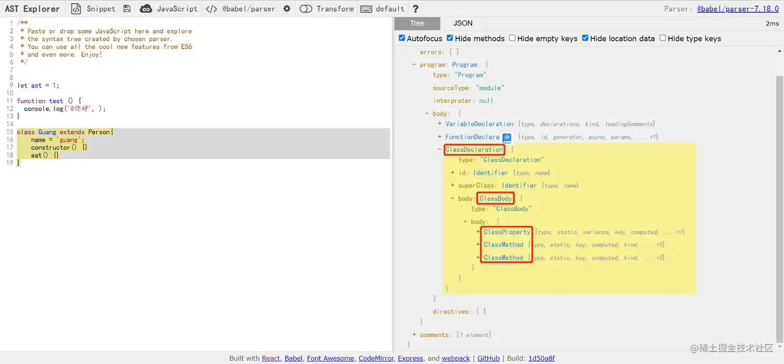Click the 'type: "Program"' row
This screenshot has width=784, height=364.
pos(459,75)
